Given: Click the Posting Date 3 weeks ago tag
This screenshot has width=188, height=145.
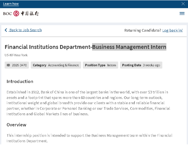Looking at the screenshot, I should point(141,65).
